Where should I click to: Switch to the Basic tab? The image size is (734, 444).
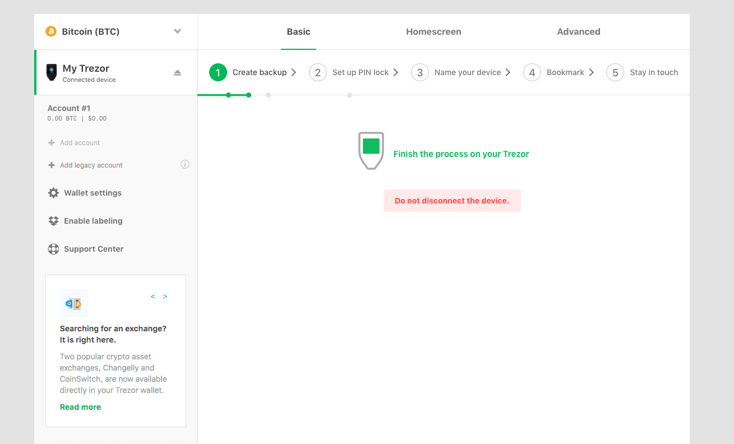[298, 32]
